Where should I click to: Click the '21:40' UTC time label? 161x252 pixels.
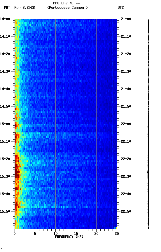(x=126, y=89)
